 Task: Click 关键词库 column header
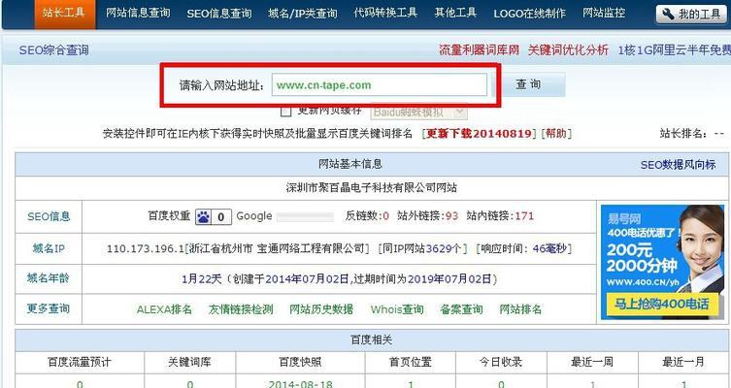(x=189, y=362)
